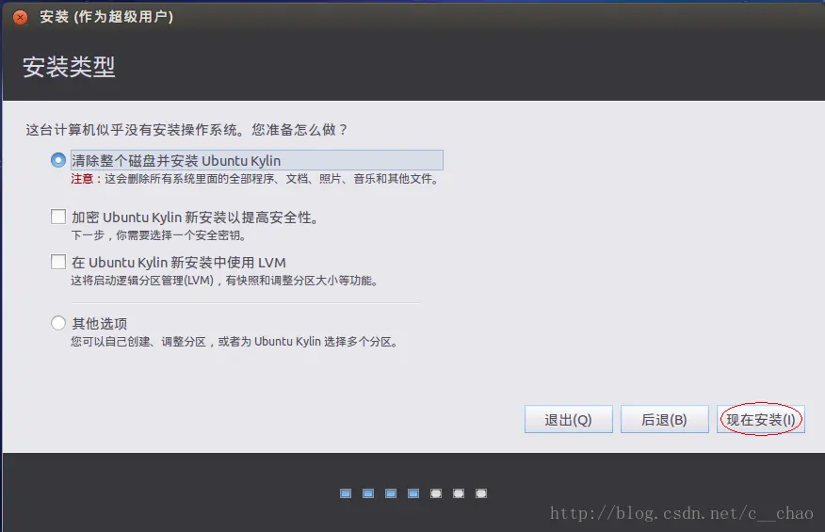
Task: Click the 其他选项 label text
Action: click(100, 324)
